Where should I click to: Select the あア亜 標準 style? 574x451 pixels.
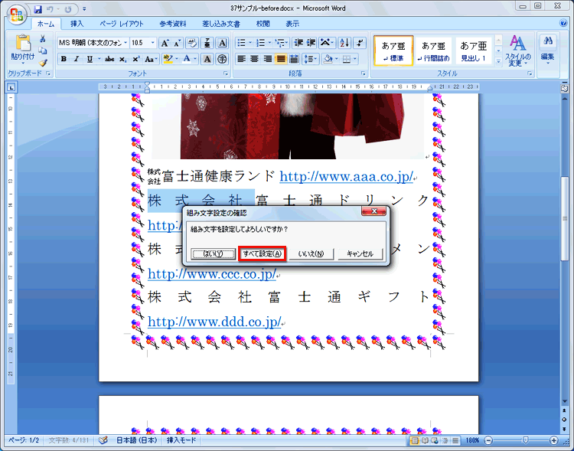393,51
